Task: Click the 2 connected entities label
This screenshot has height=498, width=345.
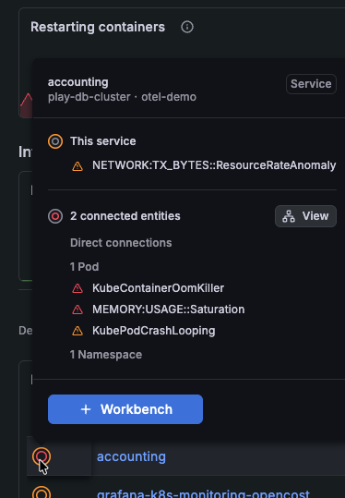Action: coord(125,216)
